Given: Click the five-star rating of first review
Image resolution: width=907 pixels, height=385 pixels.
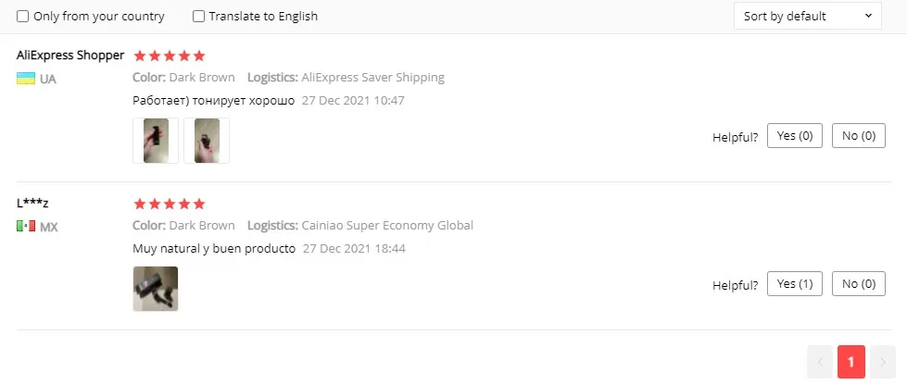Looking at the screenshot, I should (170, 56).
